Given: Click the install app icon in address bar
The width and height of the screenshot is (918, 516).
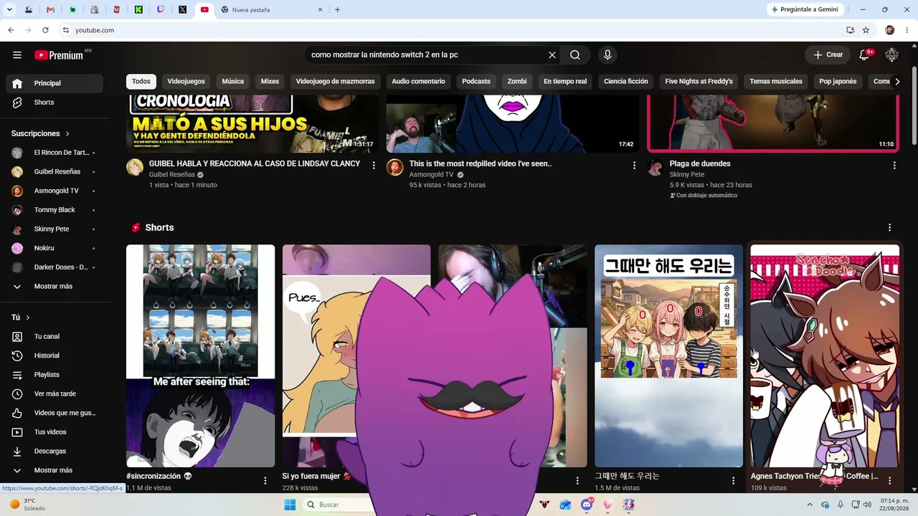Looking at the screenshot, I should click(851, 30).
